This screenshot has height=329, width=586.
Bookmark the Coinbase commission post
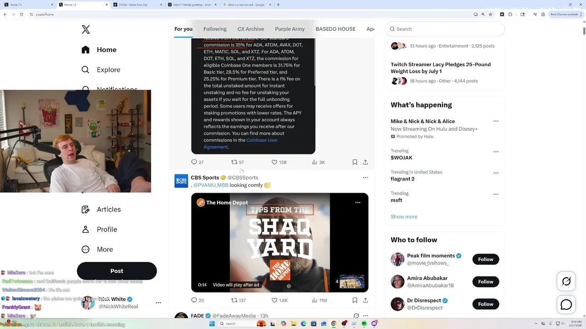355,162
